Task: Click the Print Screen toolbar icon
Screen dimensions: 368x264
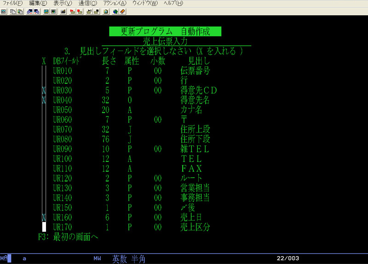Action: pyautogui.click(x=4, y=11)
